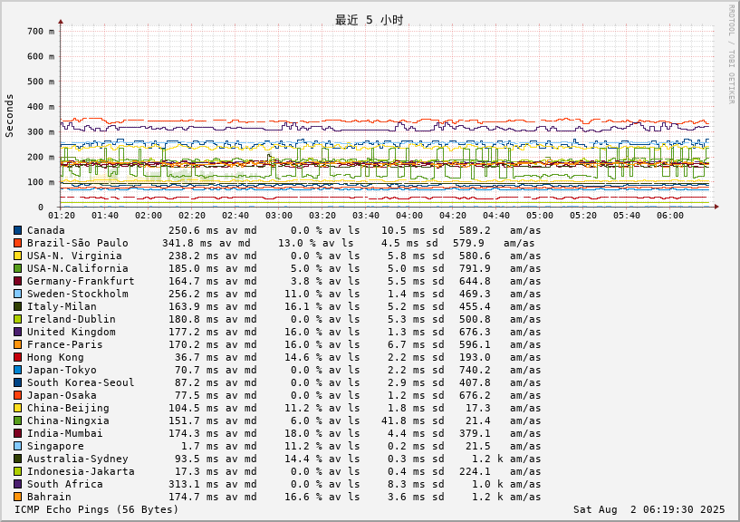Click the Hong Kong red swatch
This screenshot has width=740, height=522.
point(18,358)
